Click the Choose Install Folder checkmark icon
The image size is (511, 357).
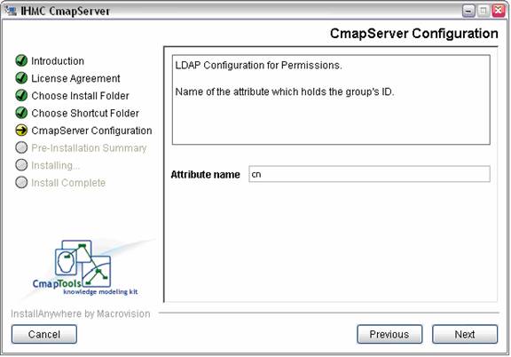point(21,96)
